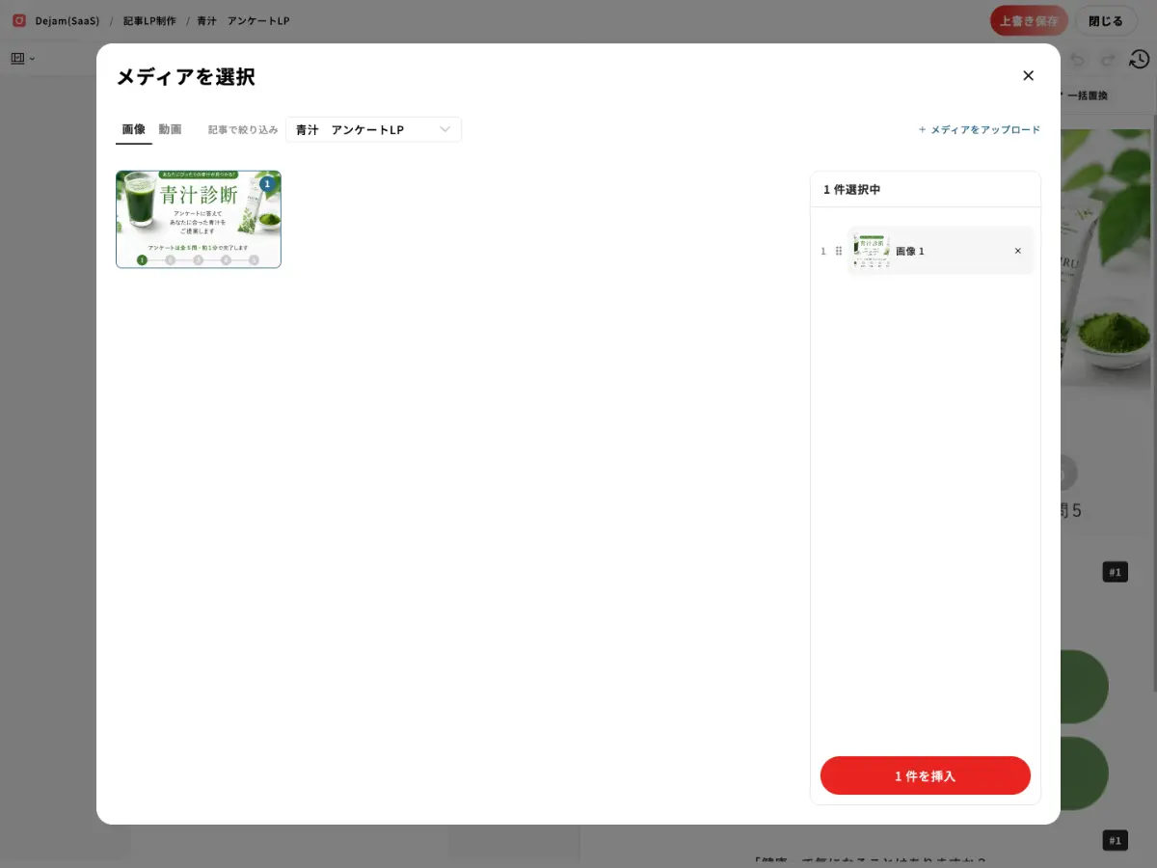Switch to the 動画 tab
This screenshot has height=868, width=1157.
tap(170, 129)
